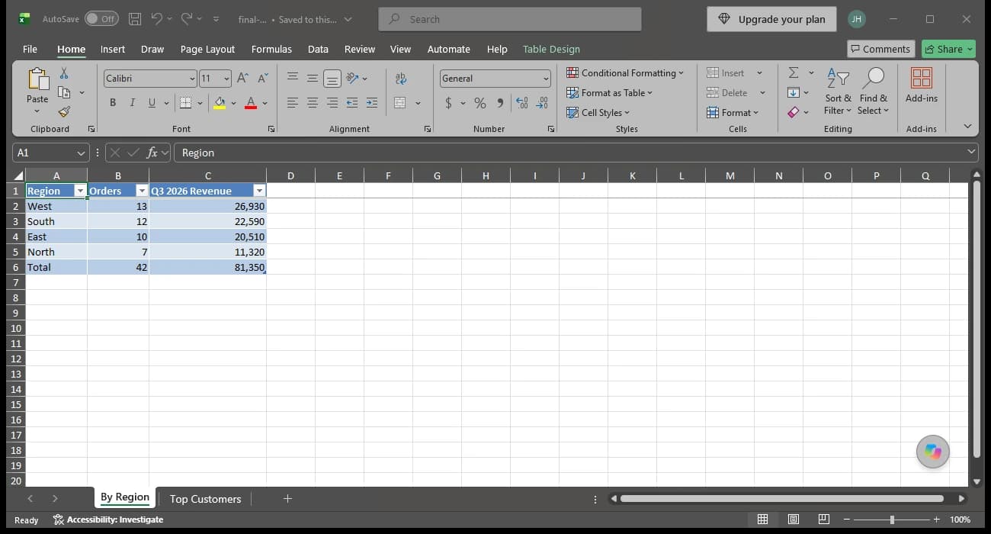The image size is (991, 534).
Task: Click the Cut scissors icon
Action: [64, 74]
